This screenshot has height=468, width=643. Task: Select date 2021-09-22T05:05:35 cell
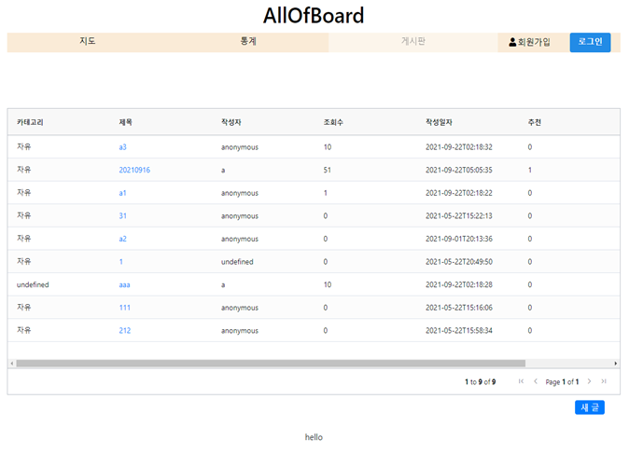pos(459,170)
